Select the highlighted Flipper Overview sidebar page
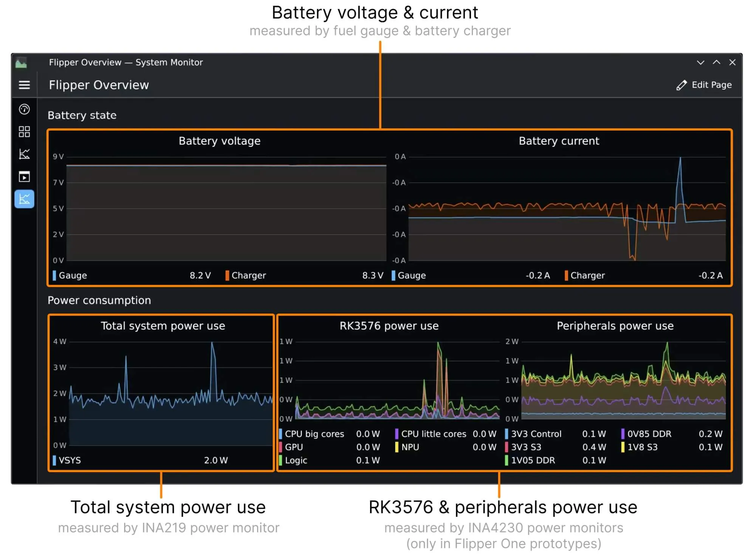Screen dimensions: 756x559 [x=24, y=199]
